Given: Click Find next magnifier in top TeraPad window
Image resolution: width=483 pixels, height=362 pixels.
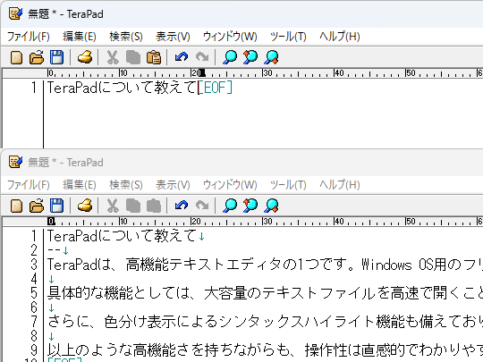Looking at the screenshot, I should (x=271, y=57).
